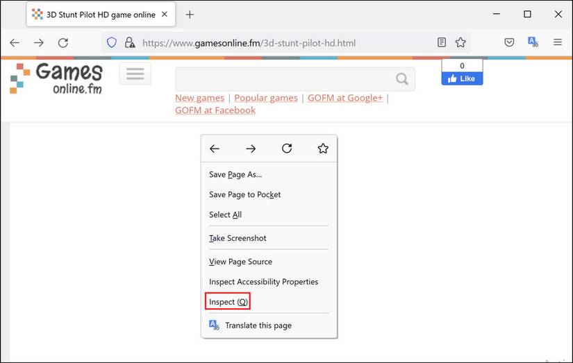Open the Popular games link
Screen dimensions: 573x363
(266, 98)
